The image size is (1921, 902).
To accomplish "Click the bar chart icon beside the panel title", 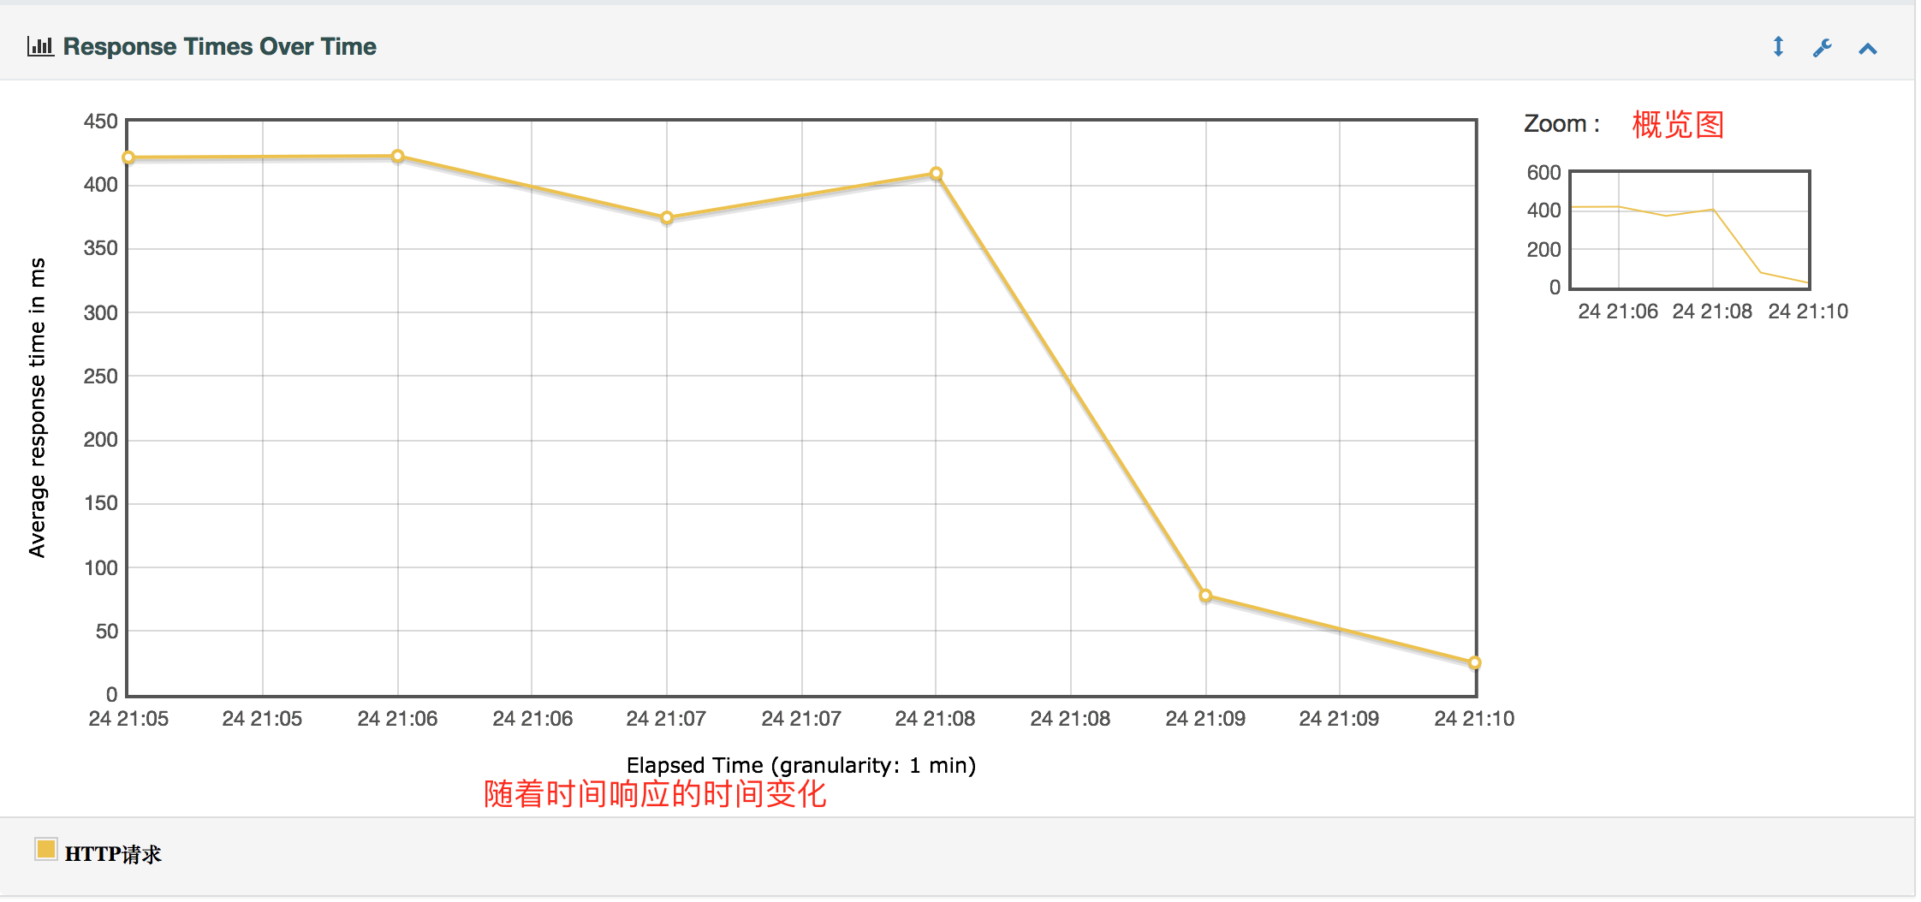I will (40, 46).
